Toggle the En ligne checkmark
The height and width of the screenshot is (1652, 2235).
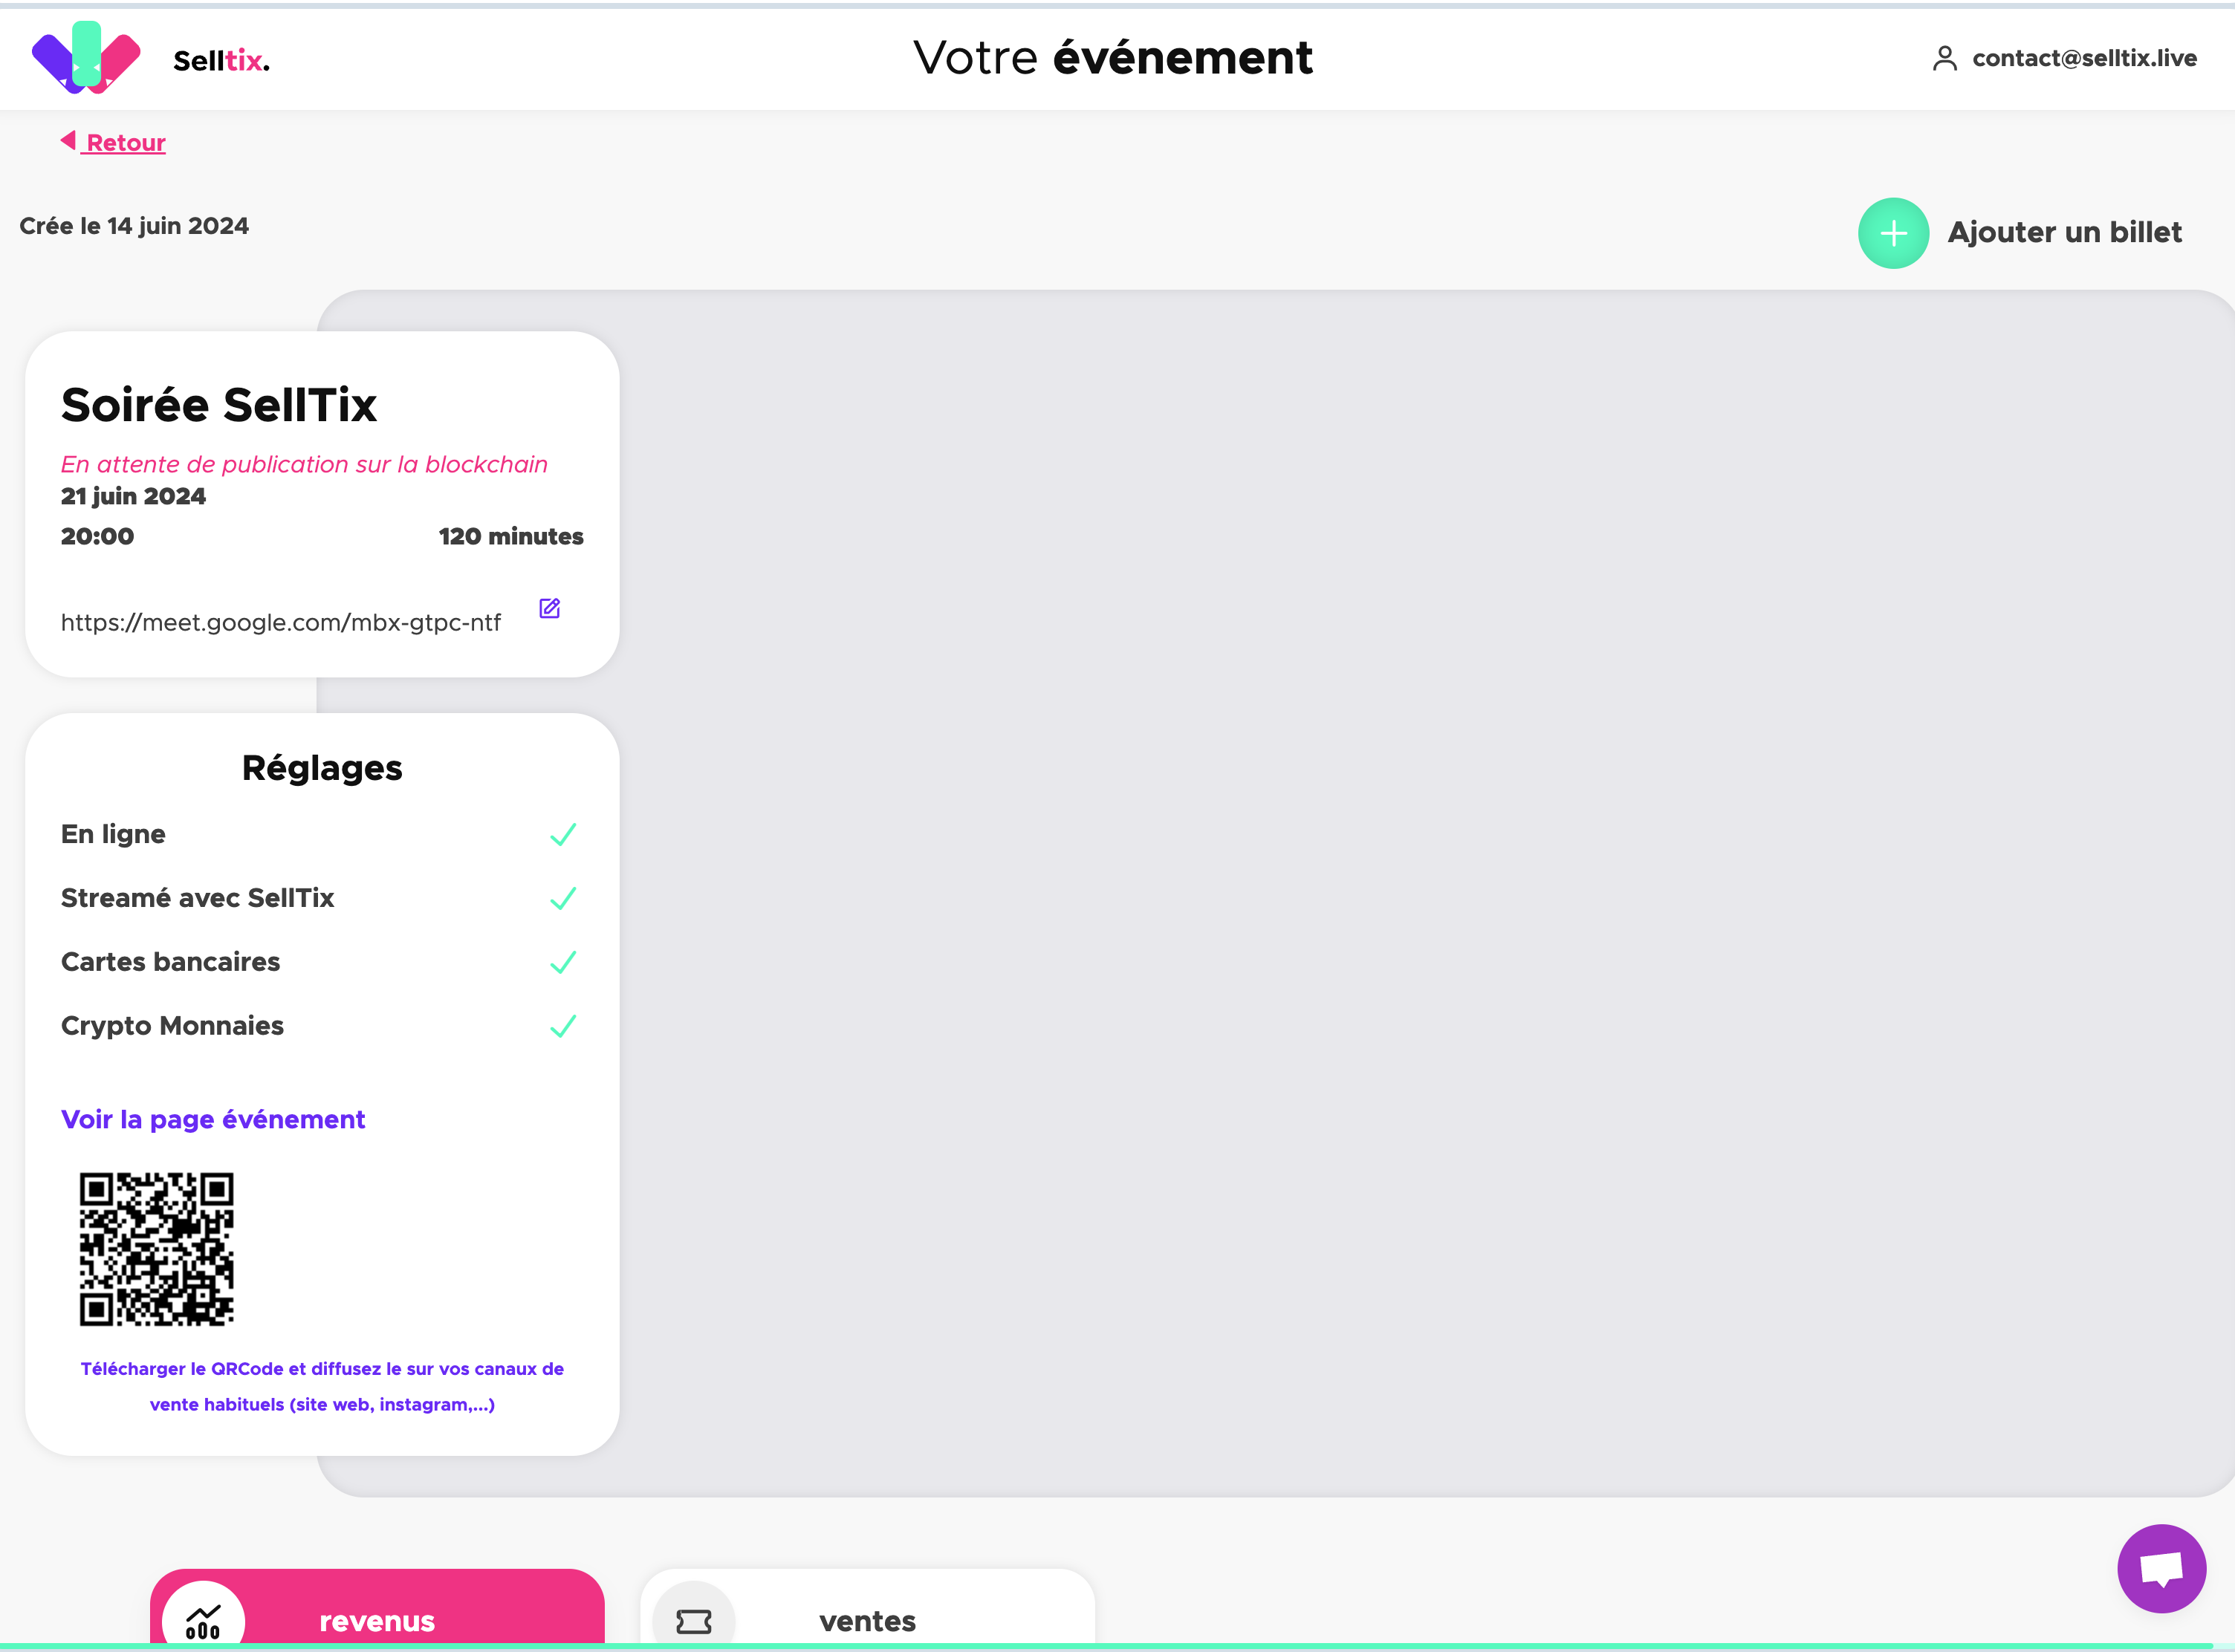point(563,834)
